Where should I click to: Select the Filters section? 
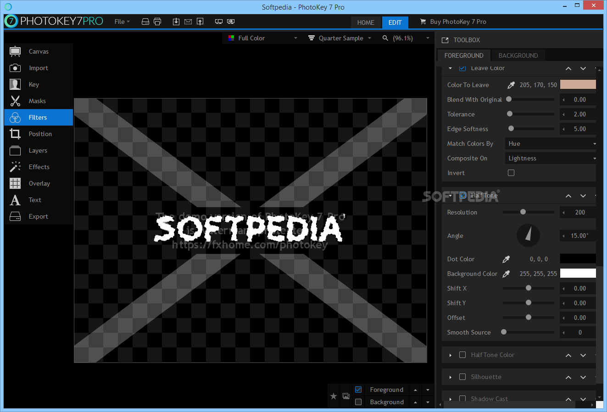[x=39, y=117]
